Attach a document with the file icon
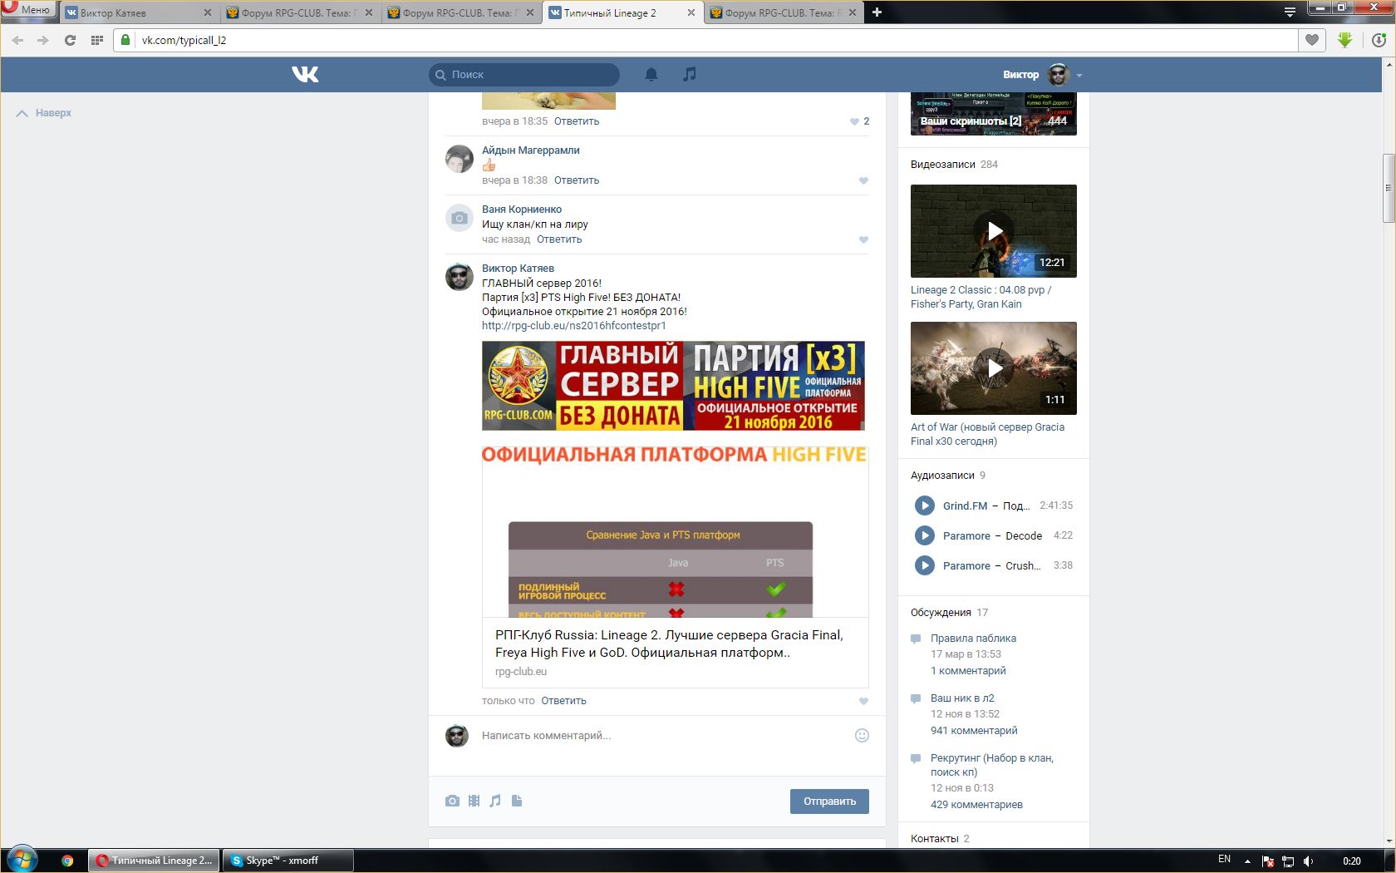 517,801
